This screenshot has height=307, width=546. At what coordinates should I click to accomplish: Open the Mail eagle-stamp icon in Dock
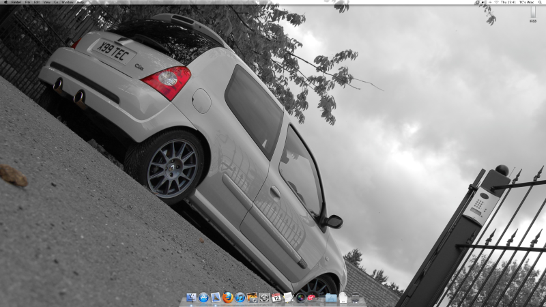pos(216,297)
